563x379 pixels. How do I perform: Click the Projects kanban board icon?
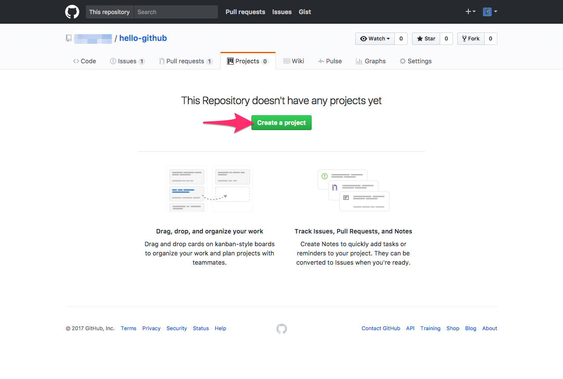coord(231,61)
